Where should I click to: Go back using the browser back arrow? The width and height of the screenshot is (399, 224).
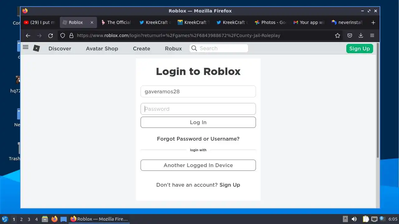pos(28,35)
